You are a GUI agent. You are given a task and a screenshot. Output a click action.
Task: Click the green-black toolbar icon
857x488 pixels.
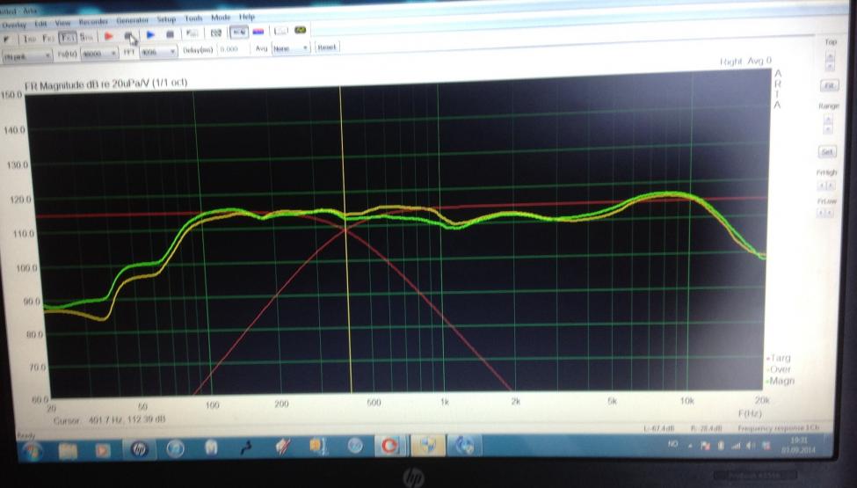[301, 30]
